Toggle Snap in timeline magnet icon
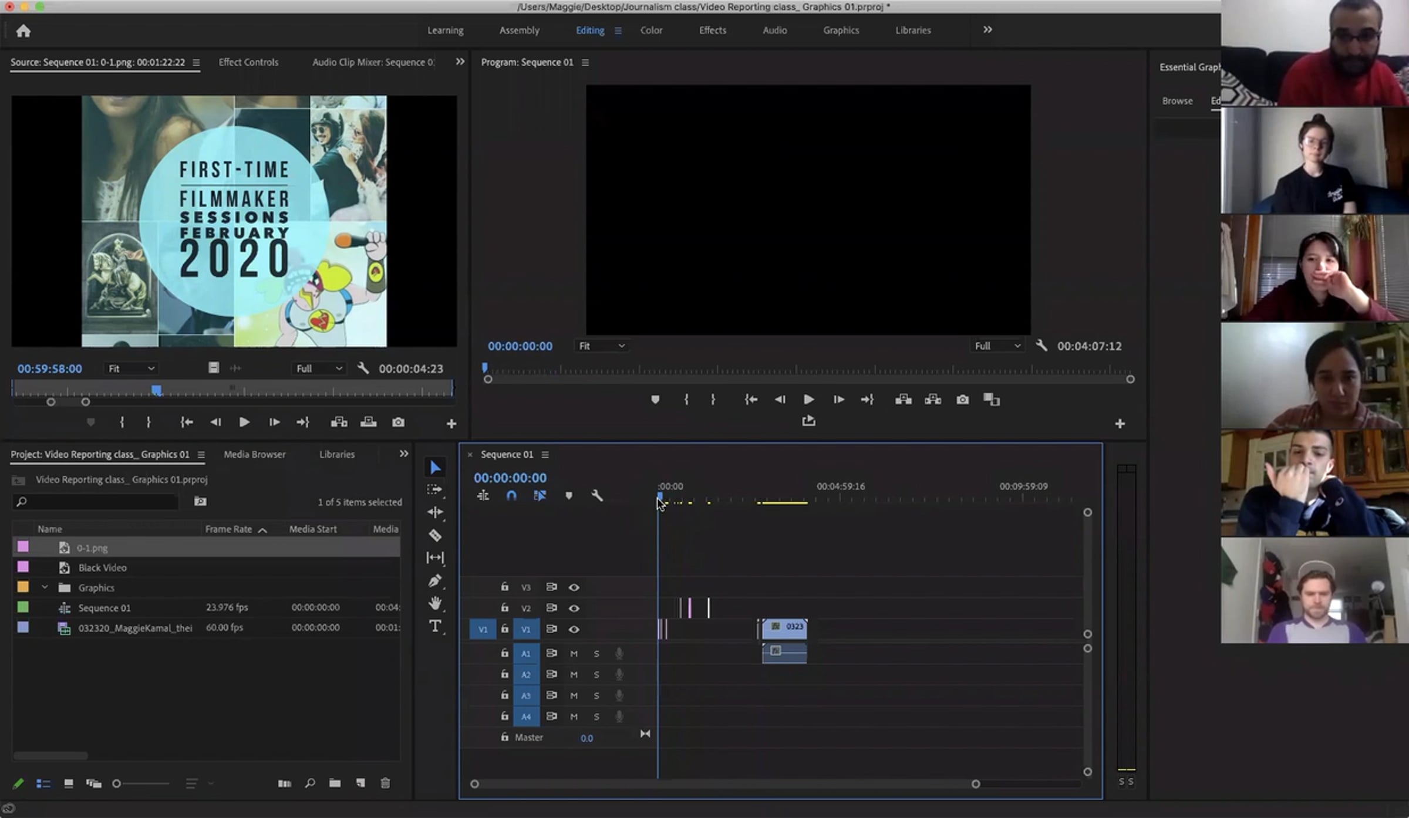The height and width of the screenshot is (818, 1409). pyautogui.click(x=511, y=496)
